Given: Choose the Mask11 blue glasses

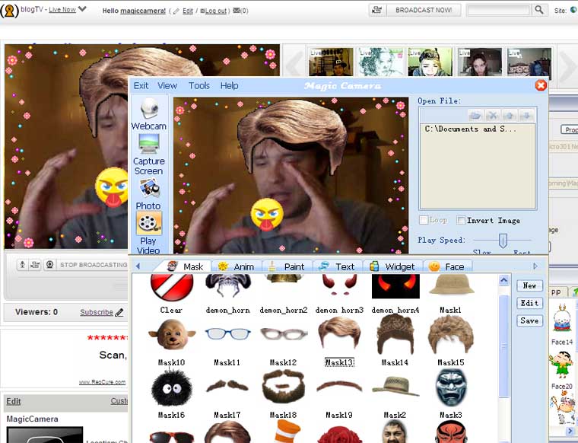Looking at the screenshot, I should 227,333.
